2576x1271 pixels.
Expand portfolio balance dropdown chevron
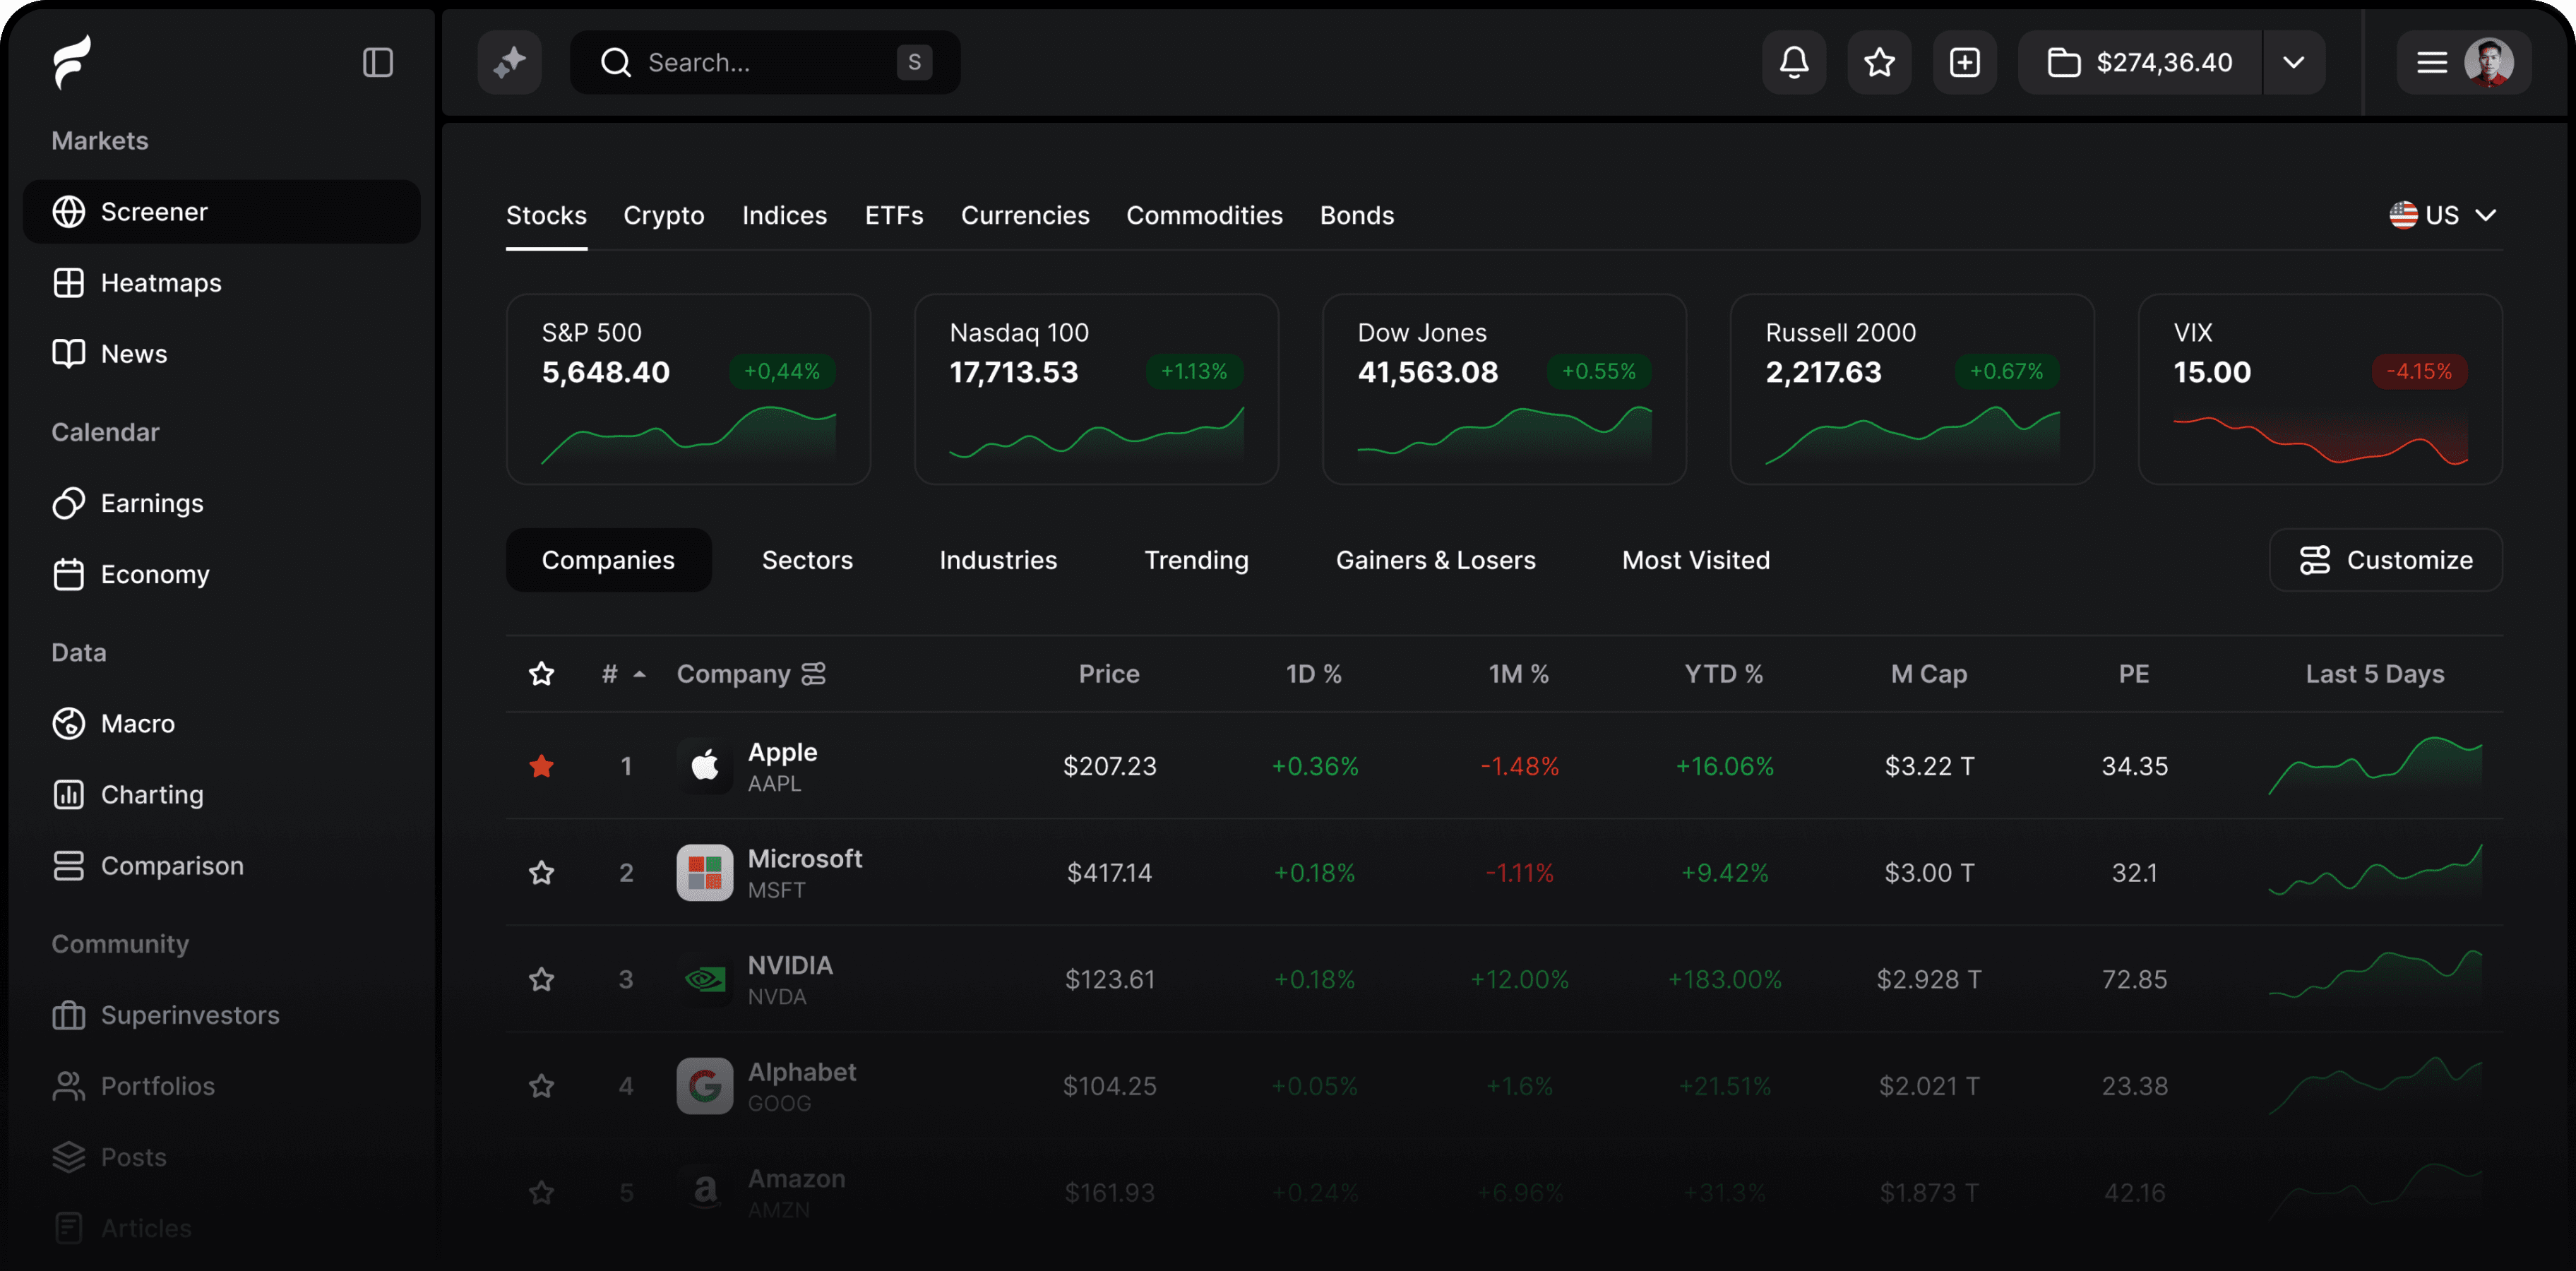pos(2293,62)
